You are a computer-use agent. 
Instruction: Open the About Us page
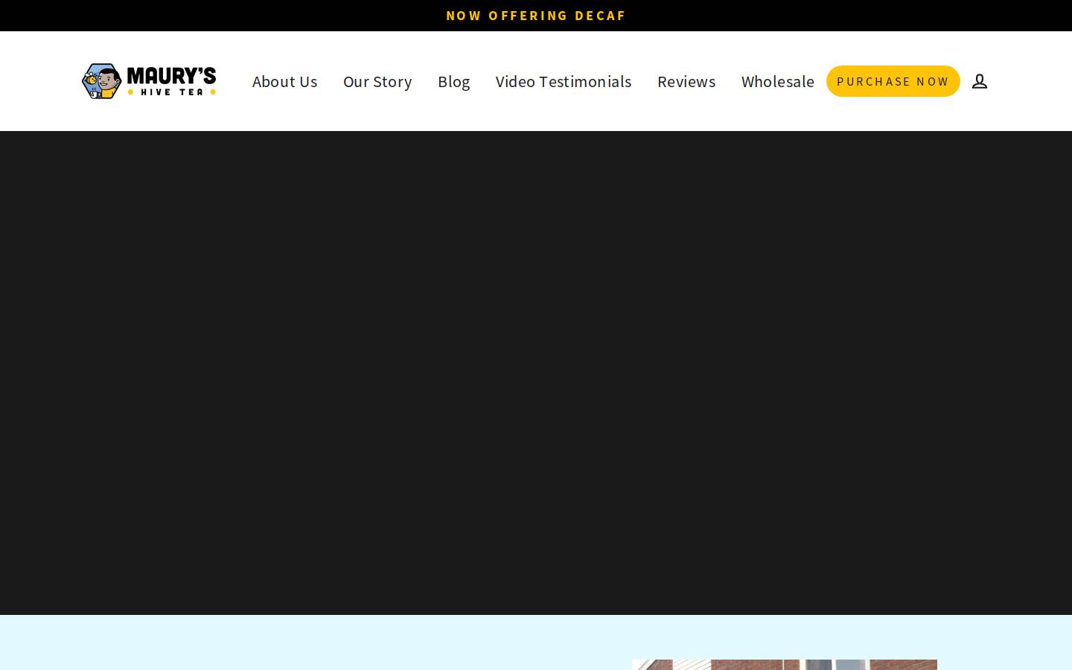pyautogui.click(x=284, y=81)
